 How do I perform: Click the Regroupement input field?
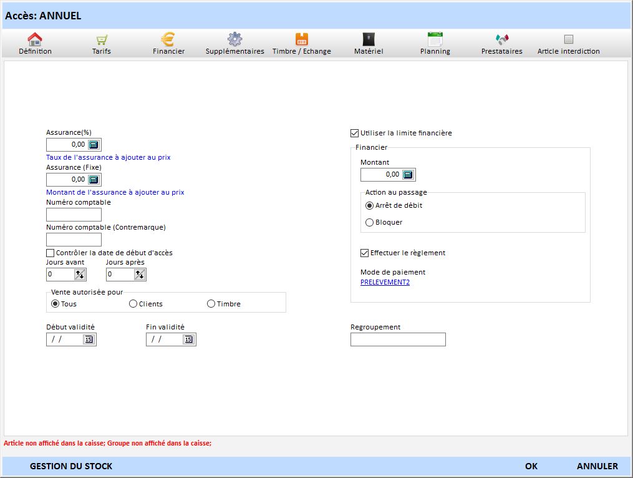pyautogui.click(x=398, y=339)
